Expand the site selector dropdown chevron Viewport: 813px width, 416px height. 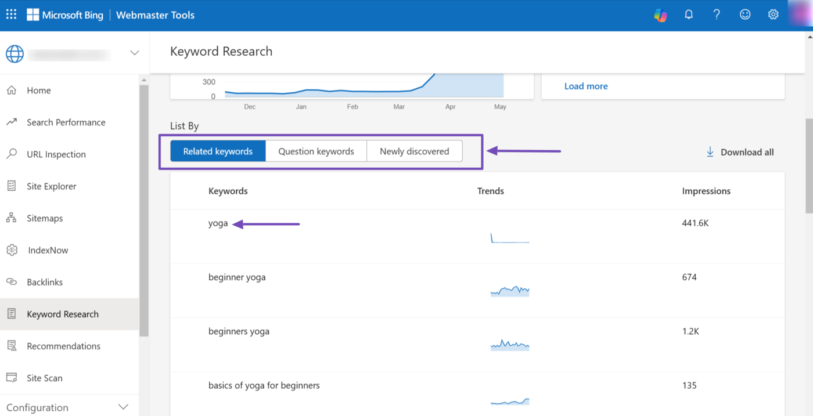[x=134, y=53]
